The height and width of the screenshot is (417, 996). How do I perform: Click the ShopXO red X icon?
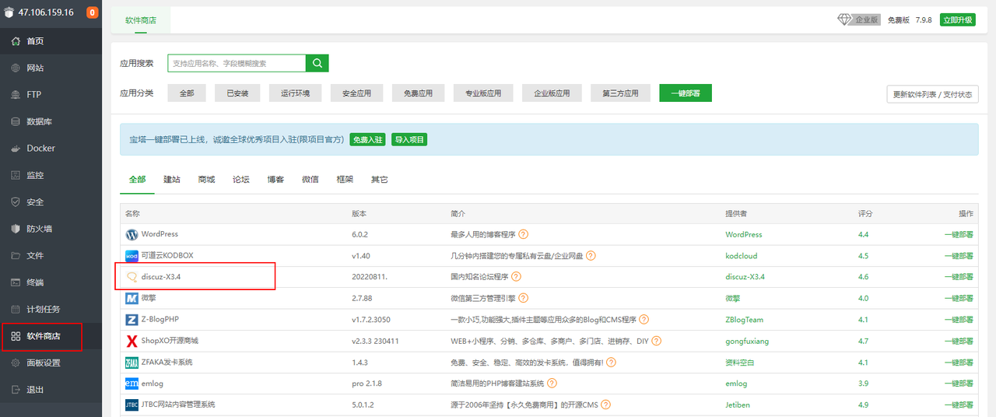[x=132, y=341]
